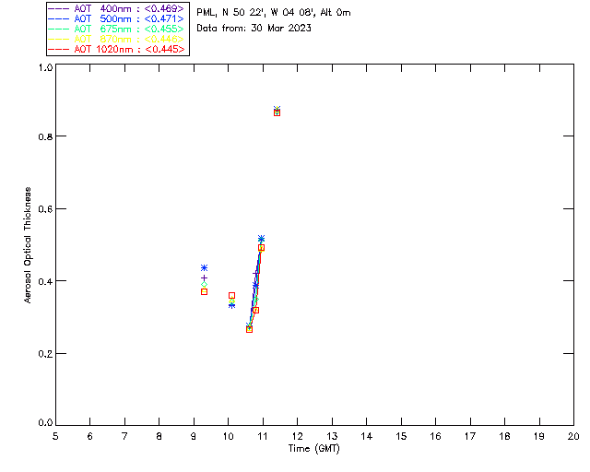Click the y-axis tick label 0.6
Viewport: 590px width, 472px height.
point(45,209)
